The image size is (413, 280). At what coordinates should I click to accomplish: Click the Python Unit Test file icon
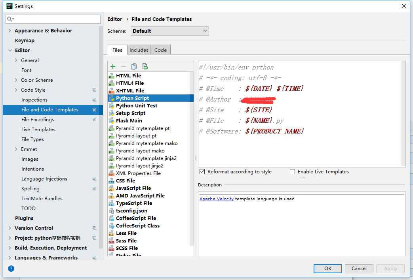click(111, 105)
